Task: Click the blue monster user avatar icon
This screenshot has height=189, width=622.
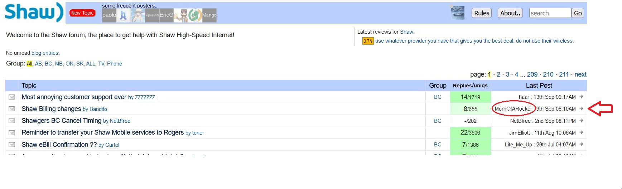Action: [x=458, y=13]
